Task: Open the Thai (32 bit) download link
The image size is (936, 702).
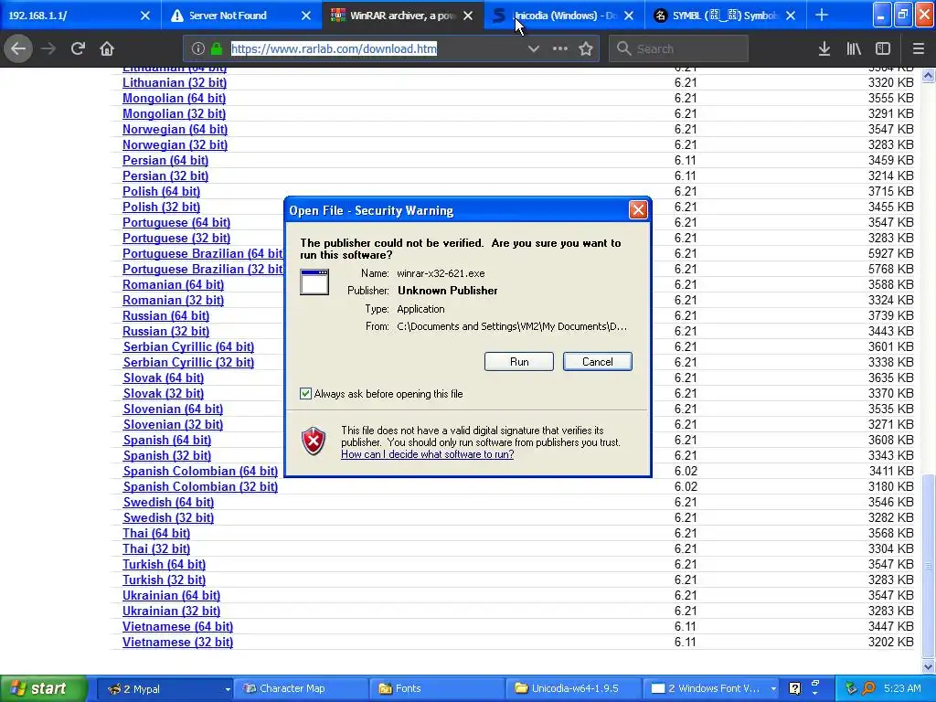Action: pyautogui.click(x=156, y=548)
